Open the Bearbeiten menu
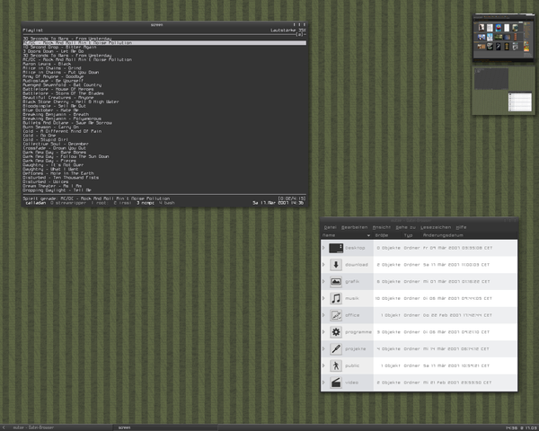The width and height of the screenshot is (539, 431). (355, 227)
